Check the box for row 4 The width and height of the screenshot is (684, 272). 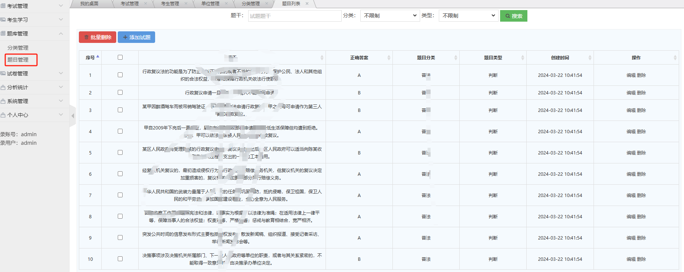click(x=120, y=131)
